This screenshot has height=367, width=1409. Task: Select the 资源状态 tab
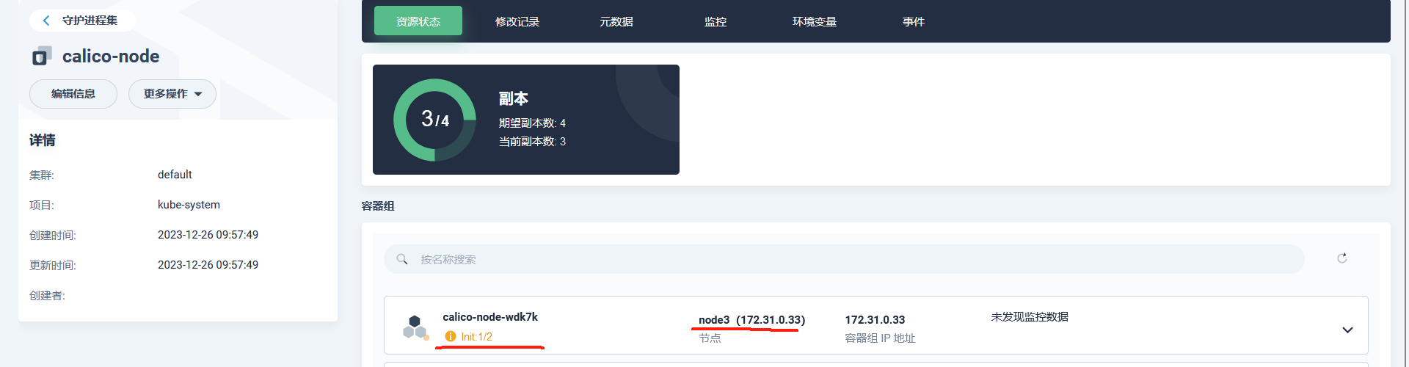click(x=418, y=21)
